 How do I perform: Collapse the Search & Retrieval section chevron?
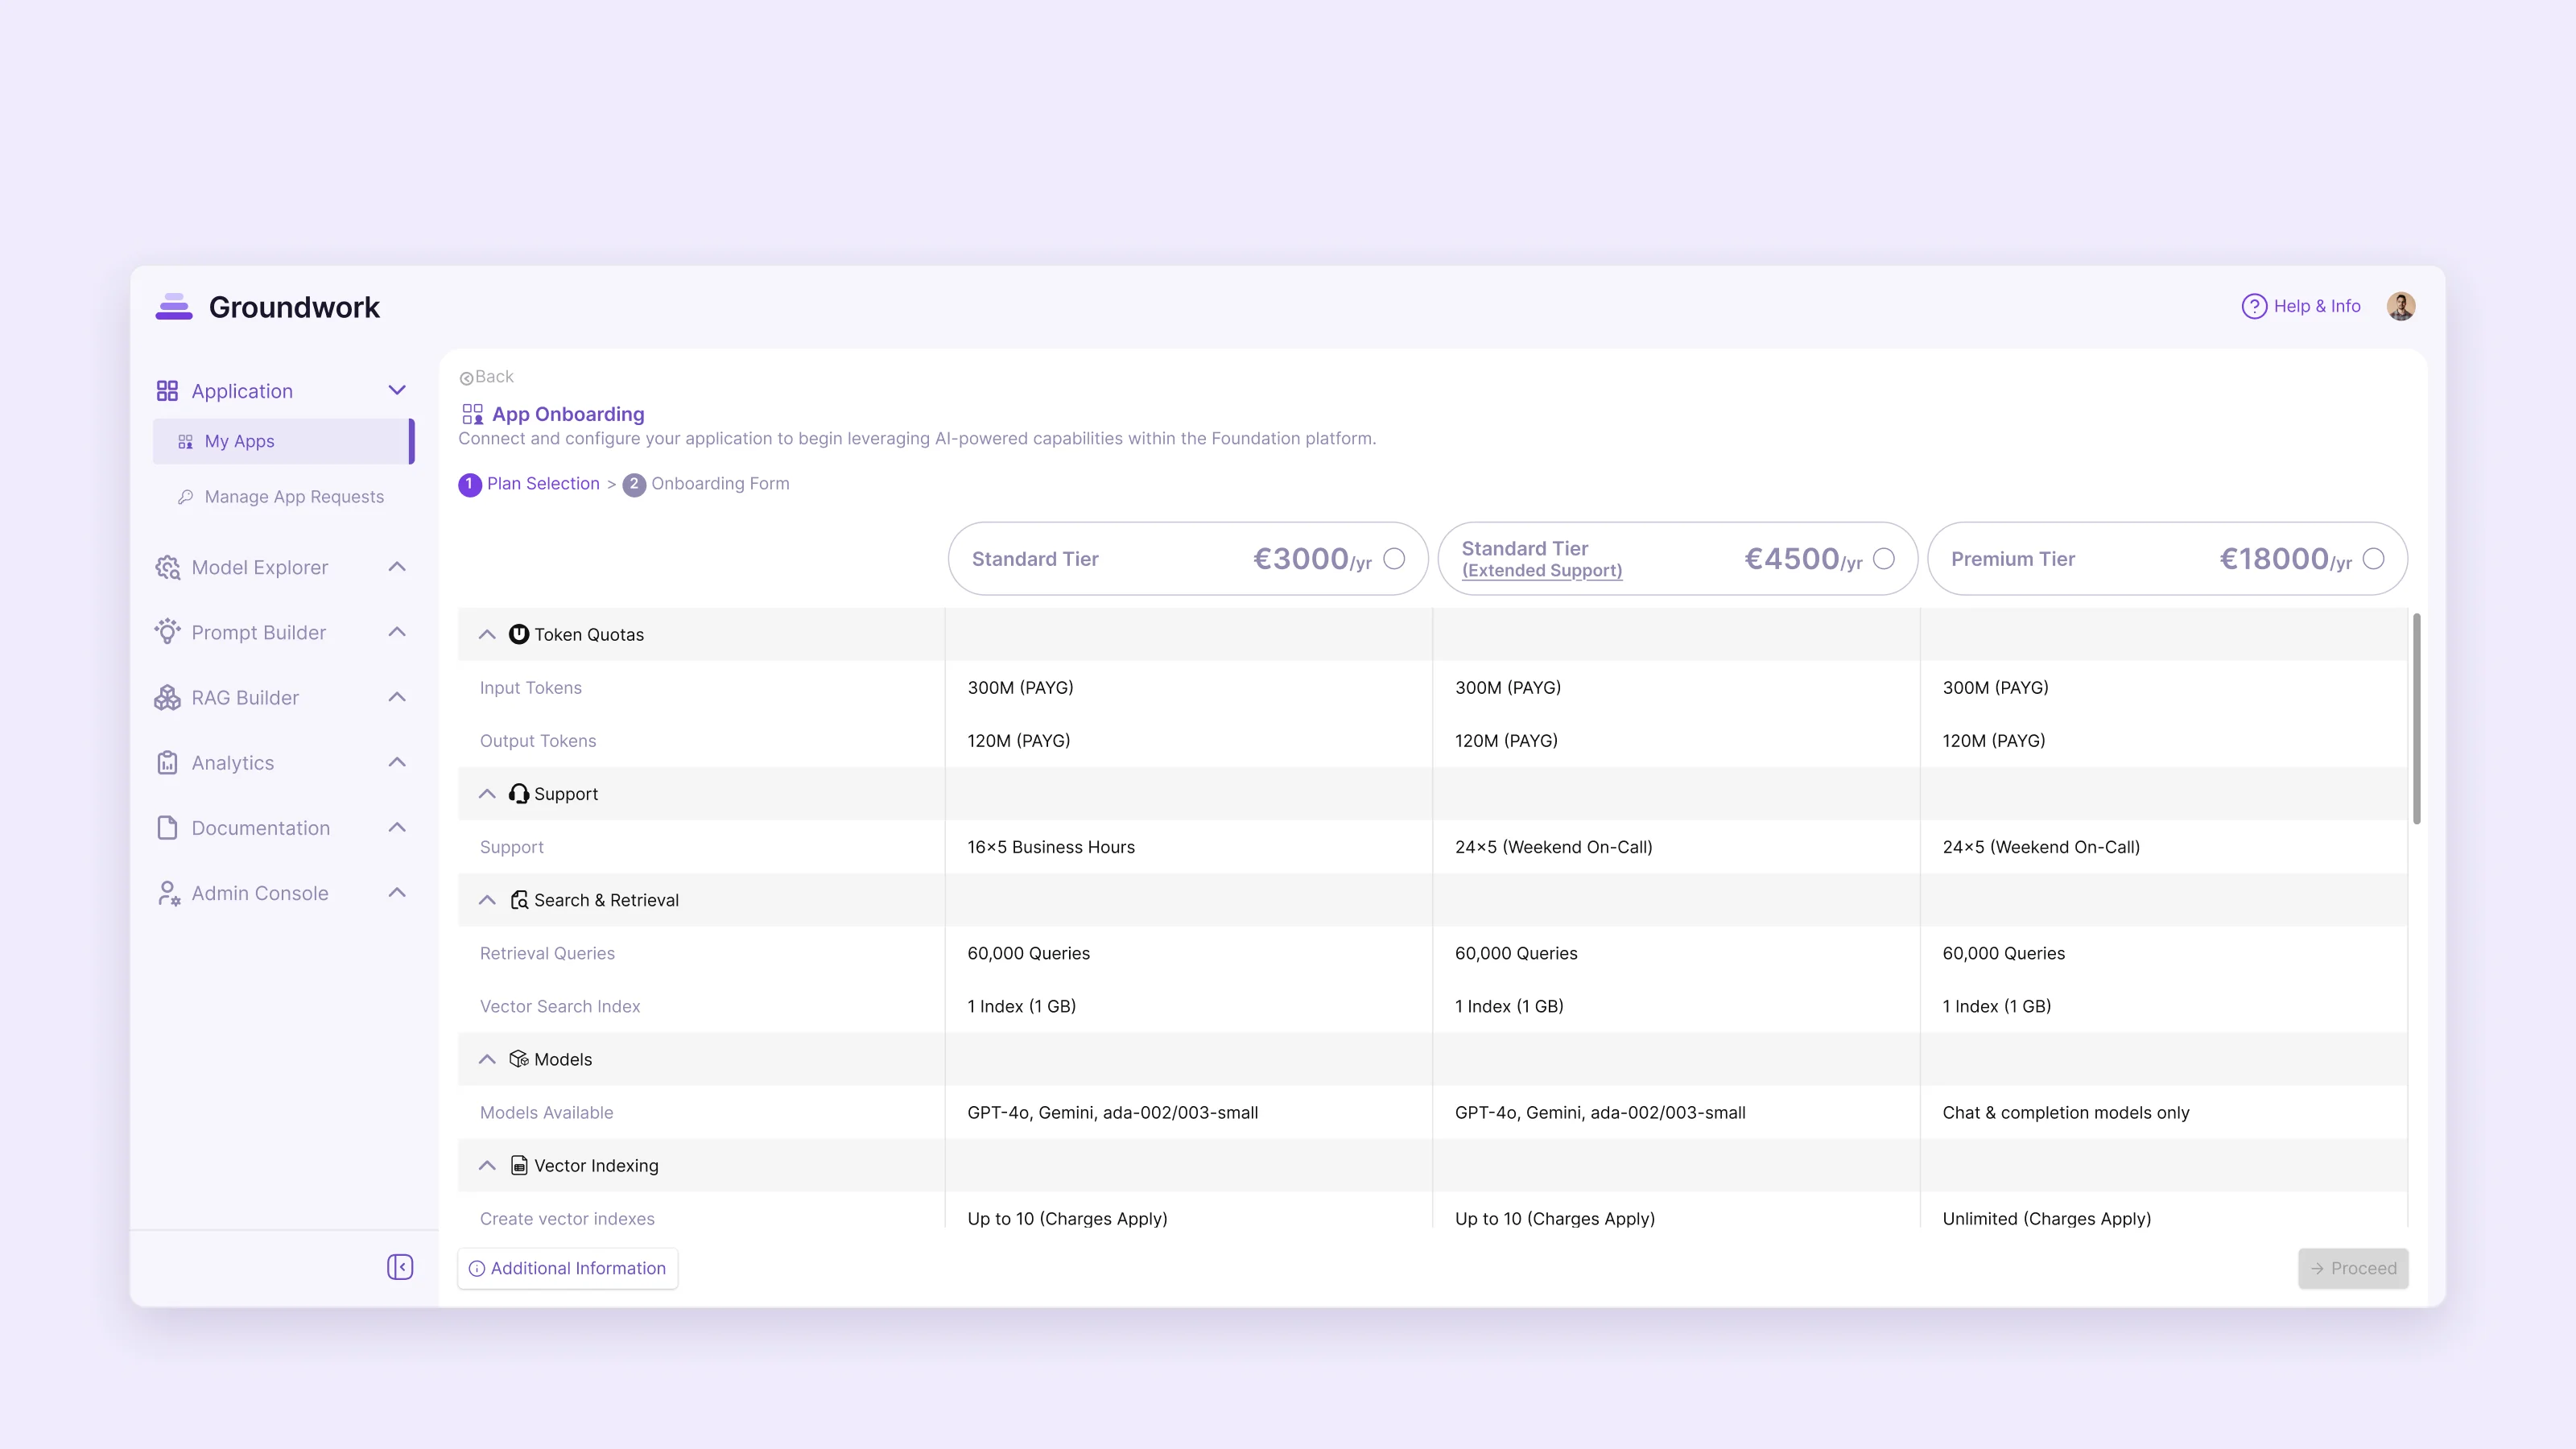pos(487,900)
